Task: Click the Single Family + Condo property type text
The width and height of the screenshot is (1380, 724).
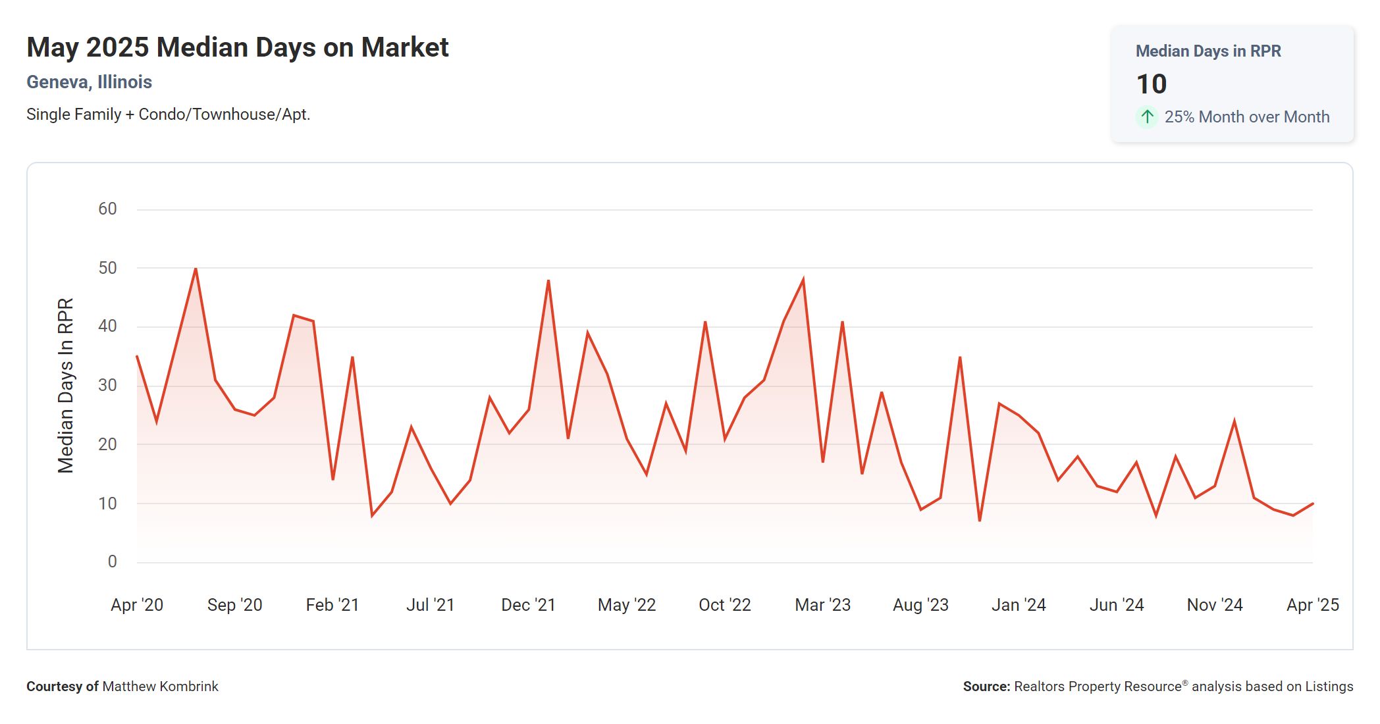Action: [x=168, y=115]
